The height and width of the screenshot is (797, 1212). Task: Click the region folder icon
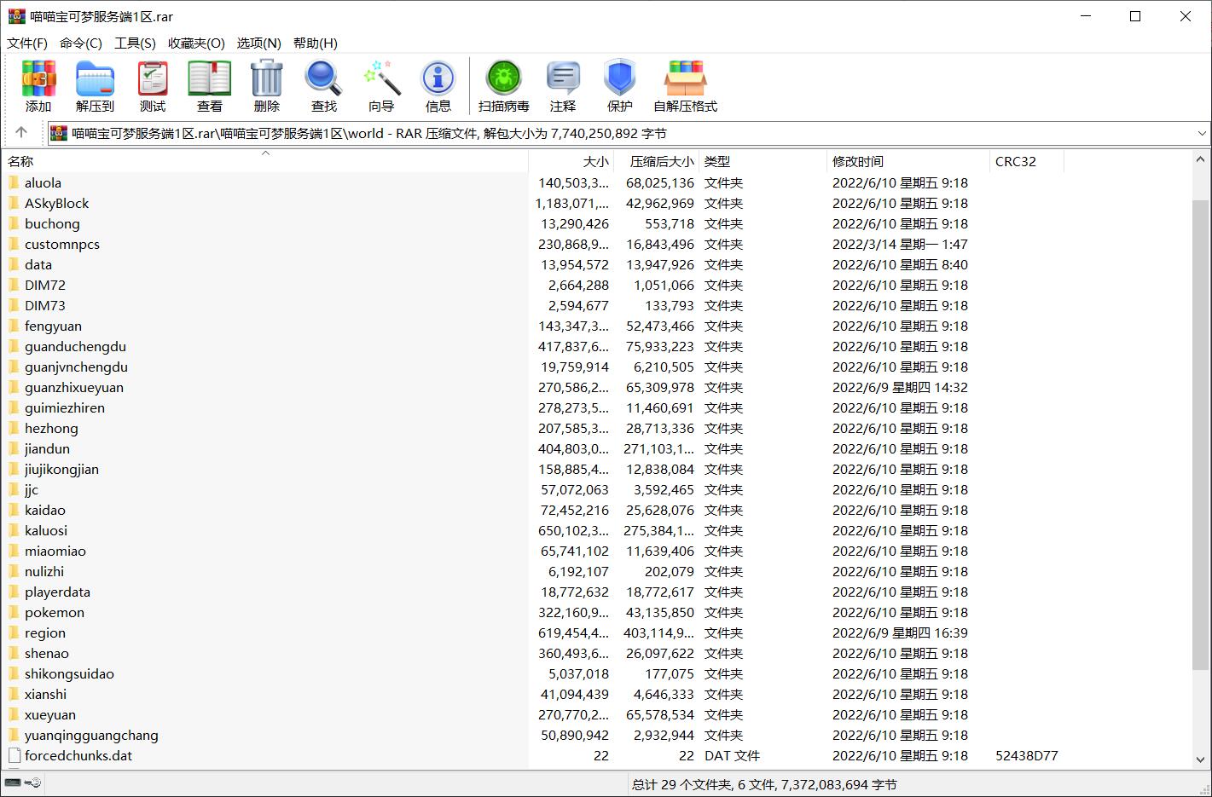click(14, 632)
